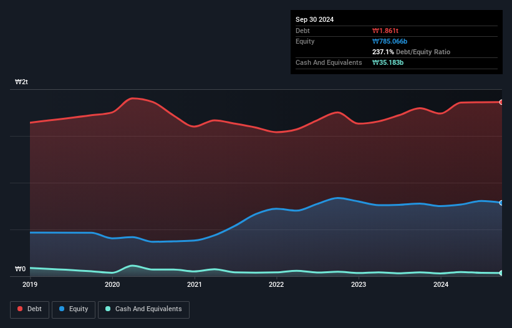
Task: Click the 2021 x-axis label
Action: point(195,284)
